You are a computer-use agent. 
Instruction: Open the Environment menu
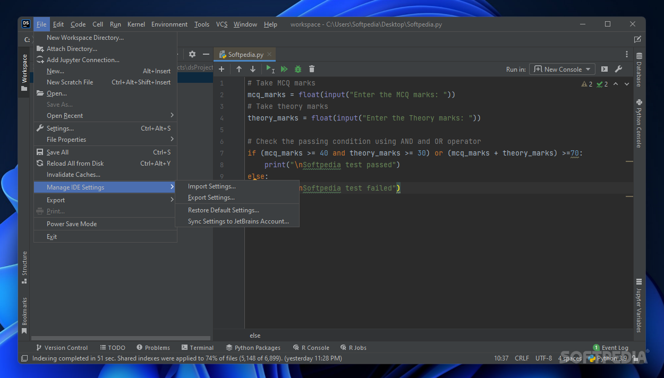pyautogui.click(x=169, y=24)
